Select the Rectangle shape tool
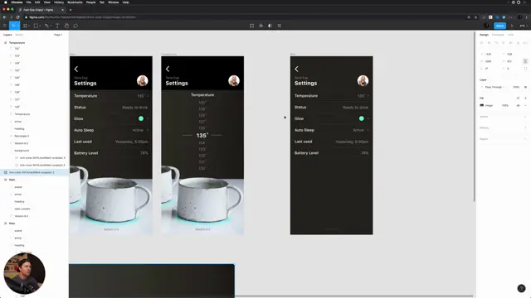Viewport: 531px width, 298px height. (36, 26)
